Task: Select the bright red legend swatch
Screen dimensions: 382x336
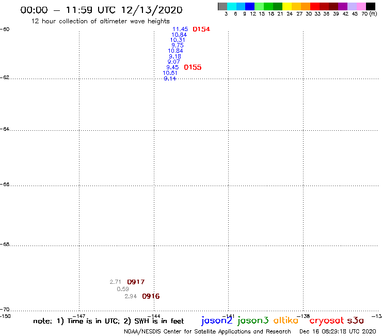Action: pos(315,6)
